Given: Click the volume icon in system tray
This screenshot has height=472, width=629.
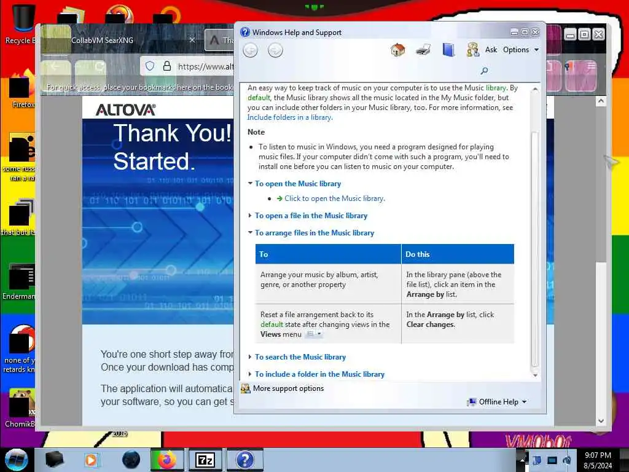Looking at the screenshot, I should coord(567,460).
